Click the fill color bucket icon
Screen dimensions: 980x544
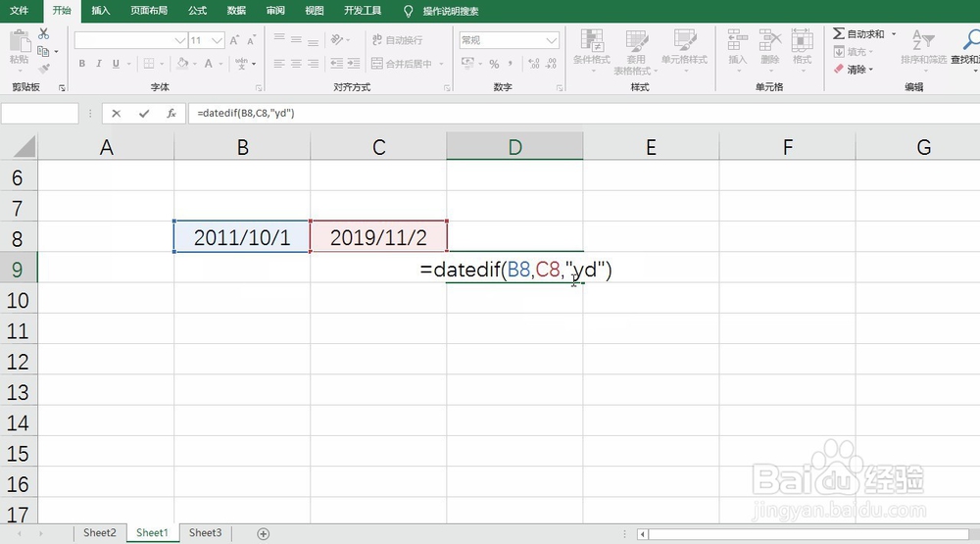(182, 63)
